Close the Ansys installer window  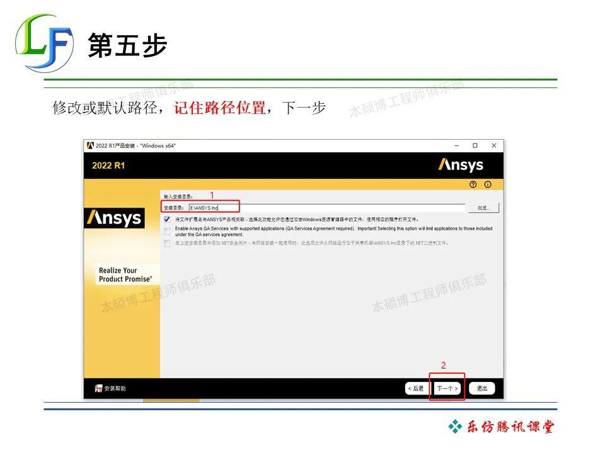click(x=494, y=145)
